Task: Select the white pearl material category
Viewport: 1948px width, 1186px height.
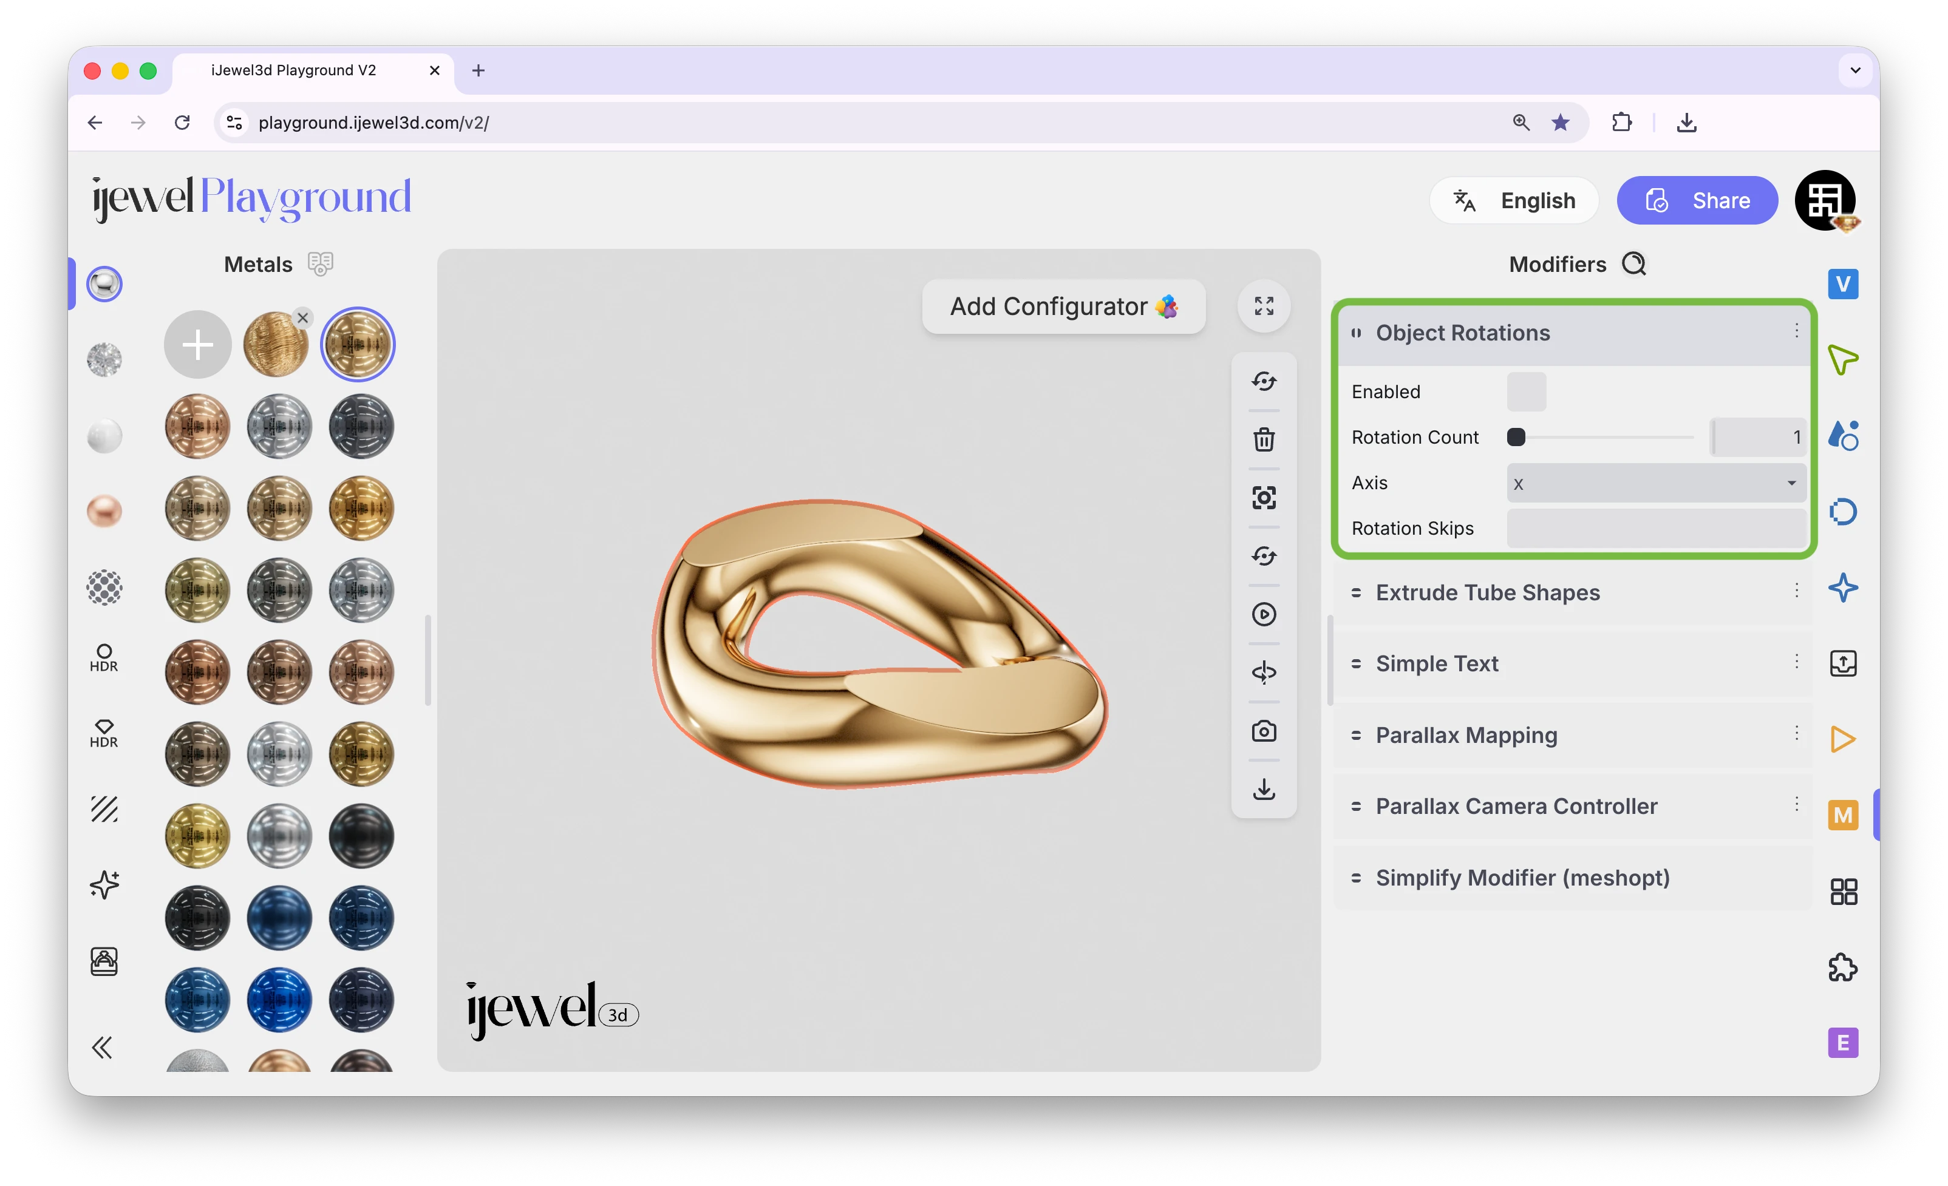Action: coord(104,435)
